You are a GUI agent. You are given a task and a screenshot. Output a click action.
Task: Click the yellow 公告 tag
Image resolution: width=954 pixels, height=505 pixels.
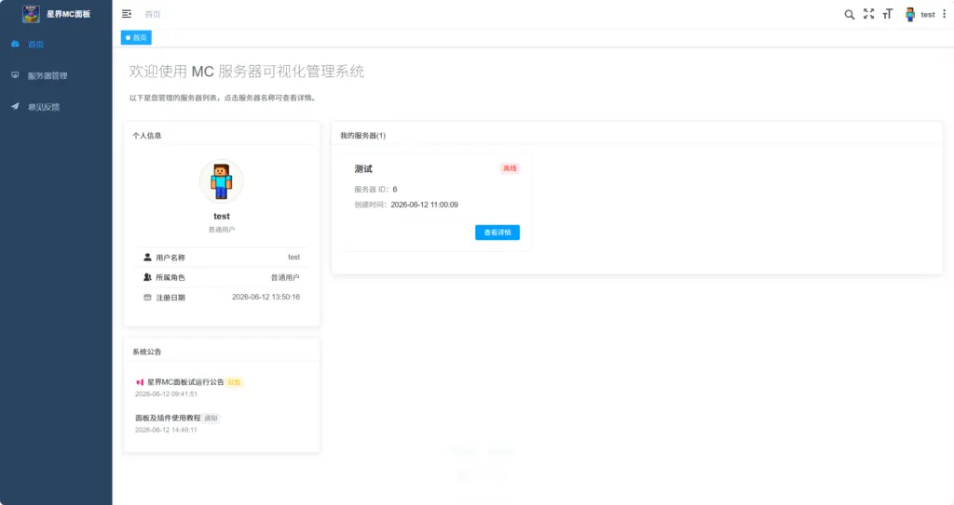click(x=234, y=382)
